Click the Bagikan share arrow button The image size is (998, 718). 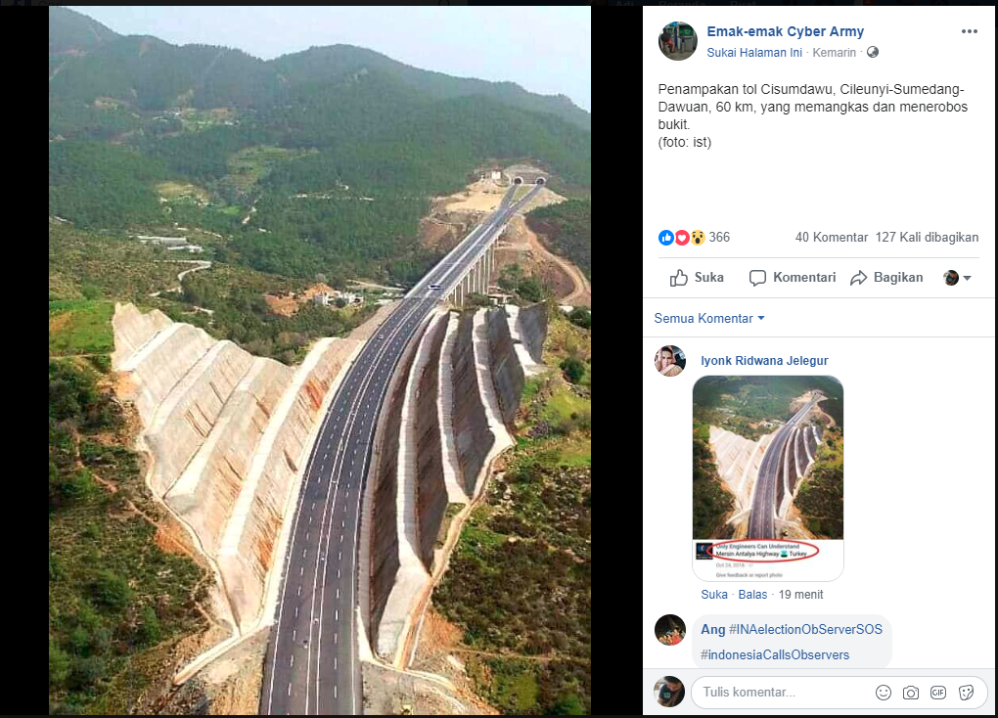click(859, 278)
